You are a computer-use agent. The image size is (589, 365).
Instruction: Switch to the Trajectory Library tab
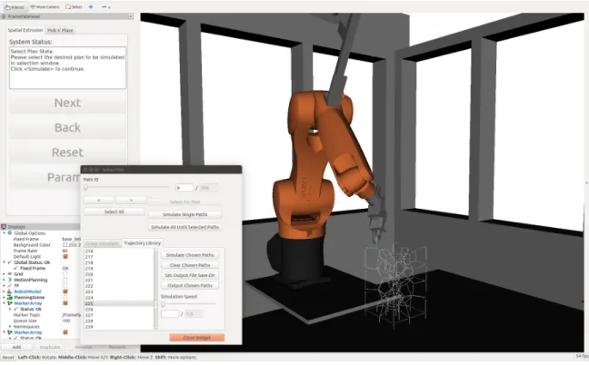pyautogui.click(x=142, y=243)
